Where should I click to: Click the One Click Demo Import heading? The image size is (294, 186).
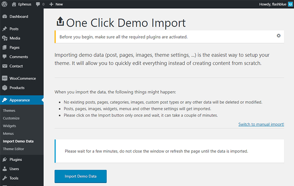(126, 23)
